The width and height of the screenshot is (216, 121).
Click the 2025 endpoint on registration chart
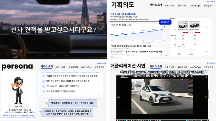coord(164,29)
